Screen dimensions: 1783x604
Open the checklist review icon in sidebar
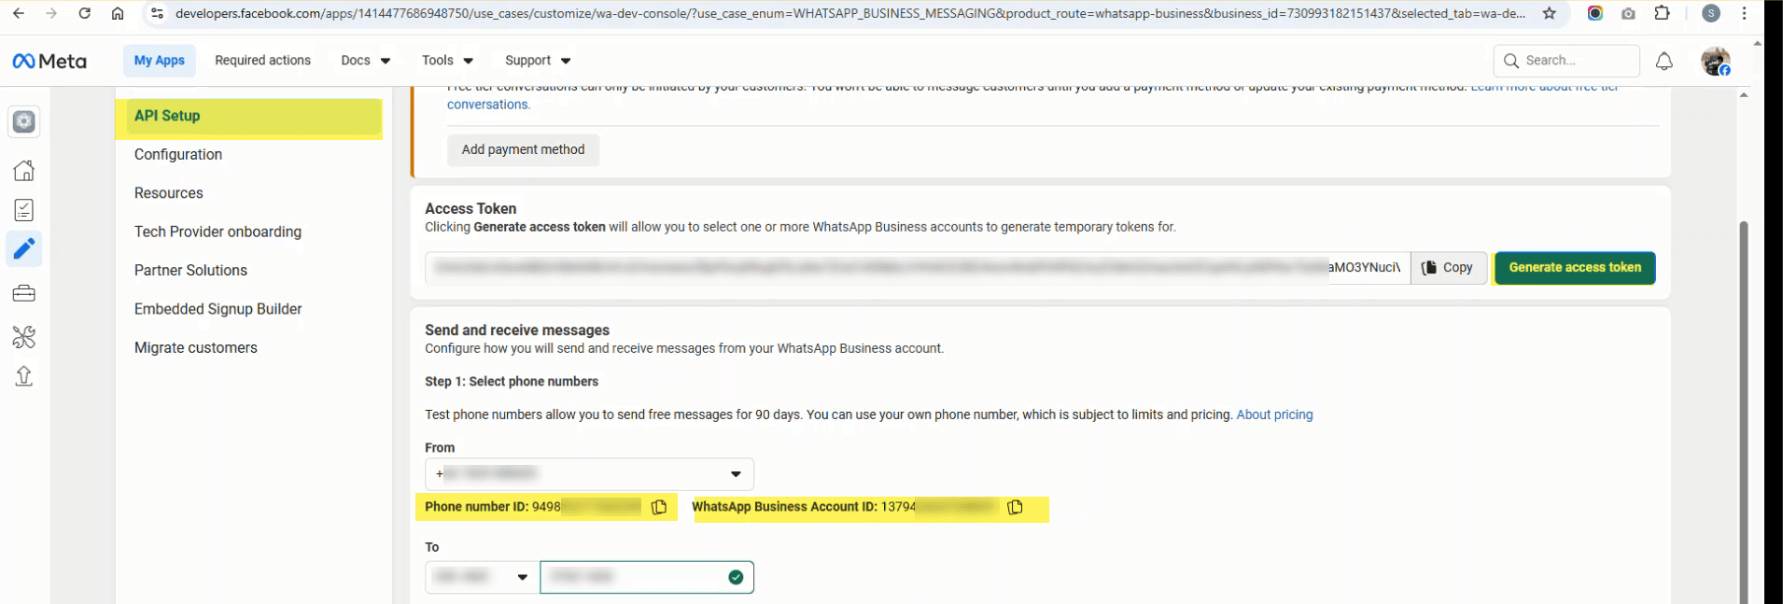tap(24, 210)
